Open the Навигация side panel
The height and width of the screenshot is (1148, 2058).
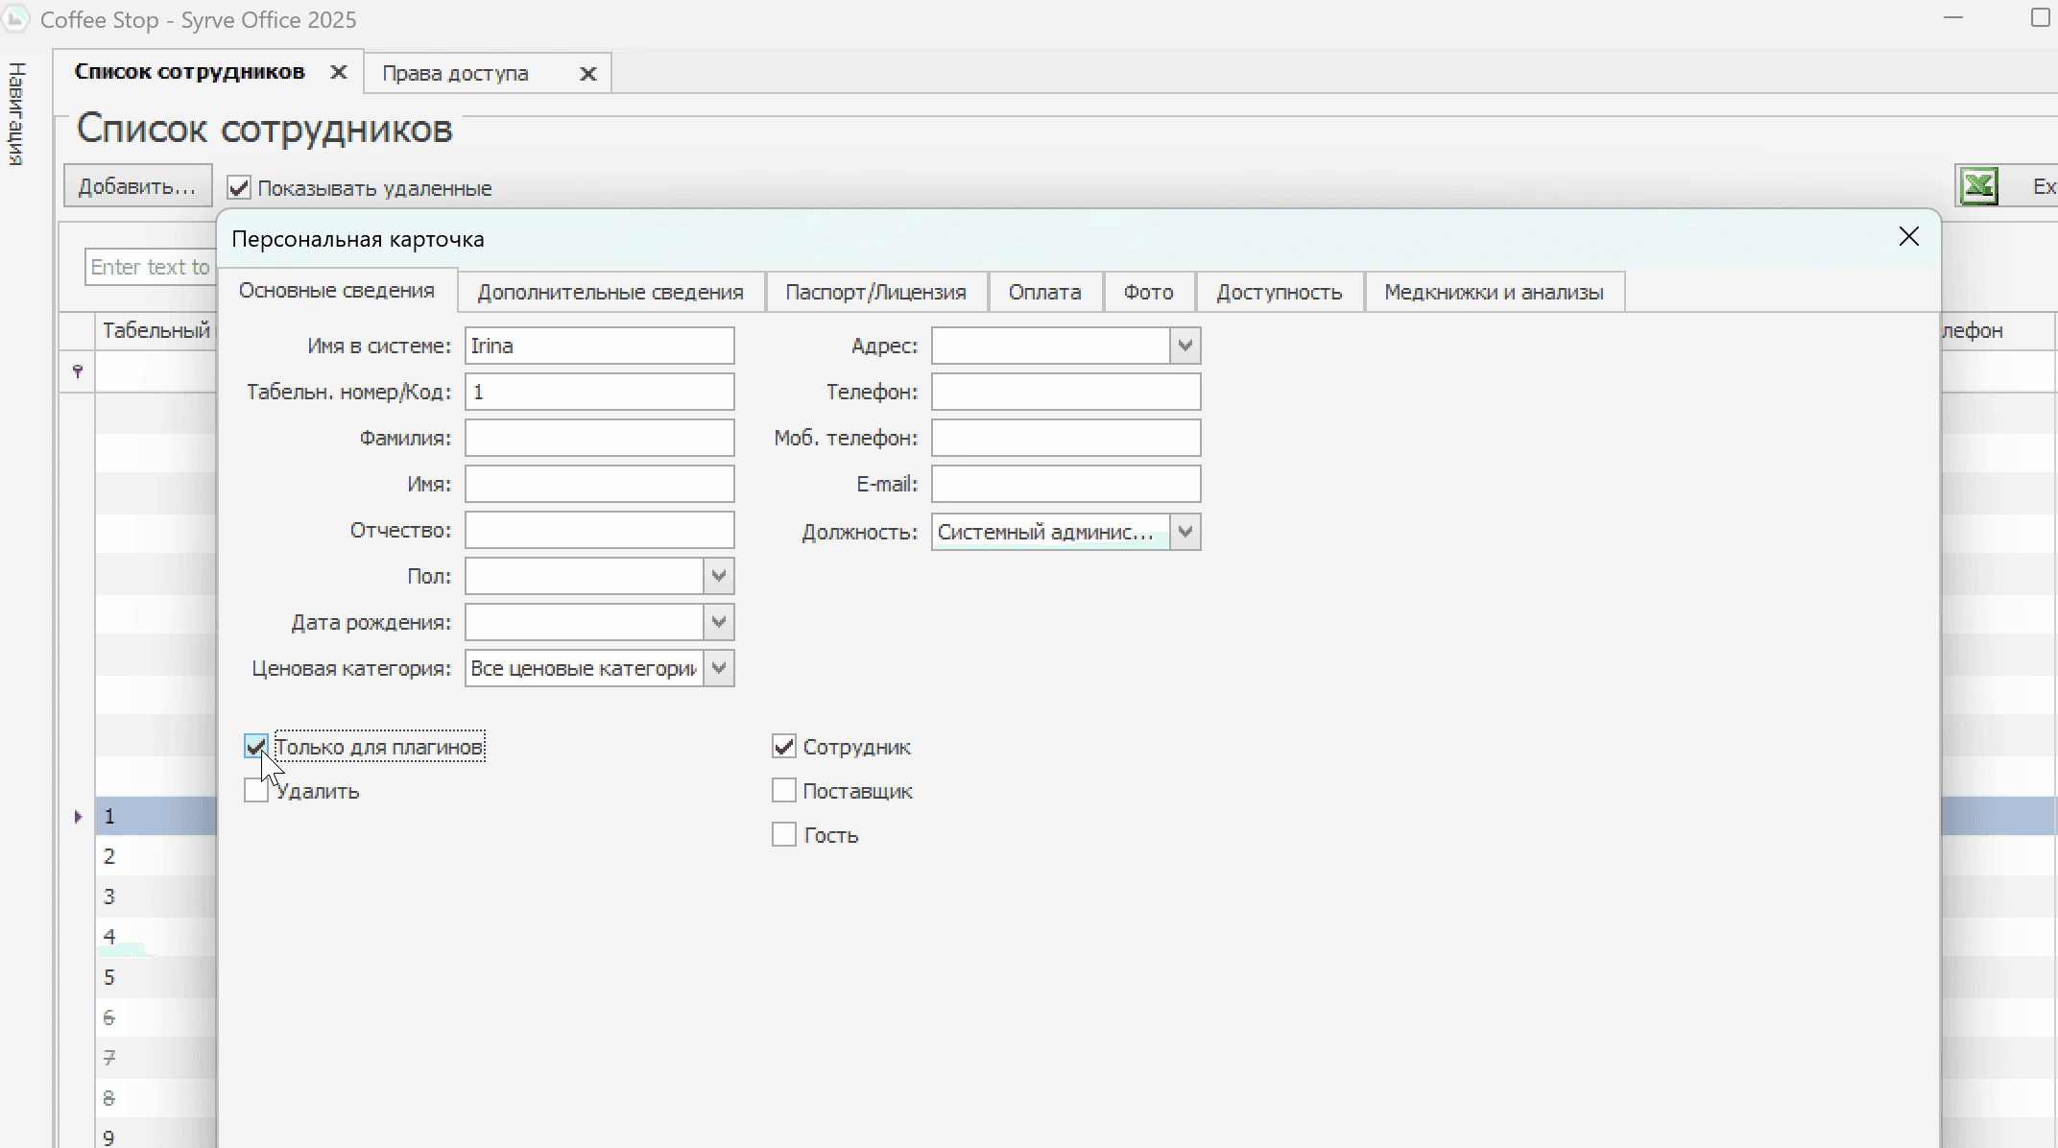point(16,113)
